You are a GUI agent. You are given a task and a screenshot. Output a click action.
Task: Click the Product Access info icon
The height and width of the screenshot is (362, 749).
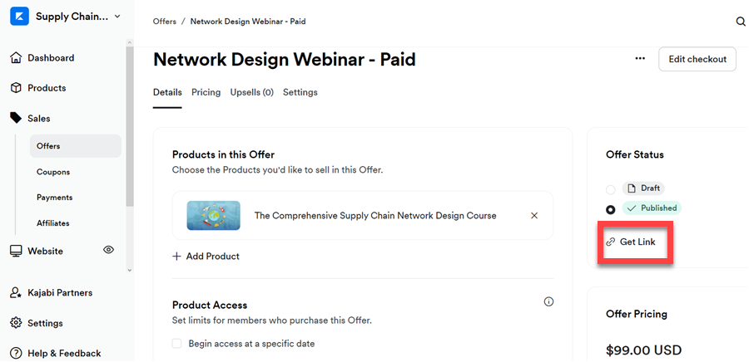pyautogui.click(x=548, y=301)
